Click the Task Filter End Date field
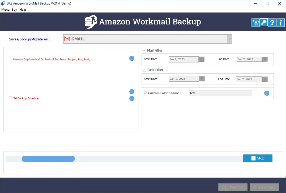The width and height of the screenshot is (286, 193). point(249,79)
